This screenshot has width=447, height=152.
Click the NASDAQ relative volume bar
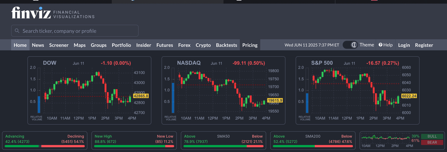173,98
